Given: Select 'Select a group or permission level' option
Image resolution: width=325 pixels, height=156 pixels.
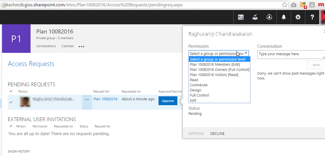Looking at the screenshot, I should click(219, 59).
